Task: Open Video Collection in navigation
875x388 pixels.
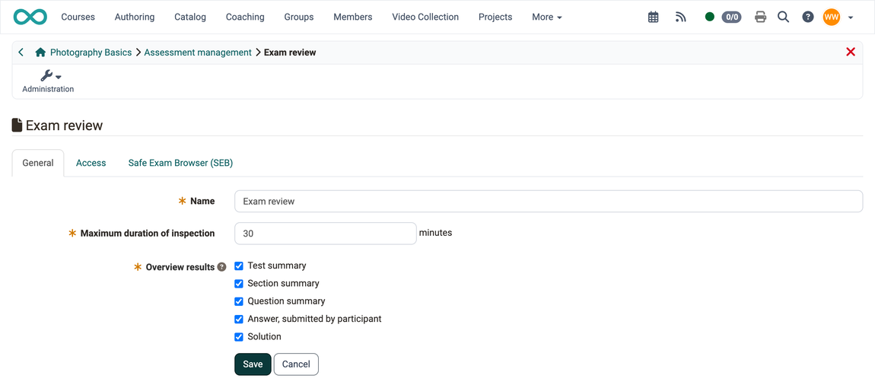Action: [425, 17]
